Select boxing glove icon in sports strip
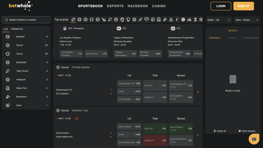This screenshot has height=148, width=263. point(128,19)
